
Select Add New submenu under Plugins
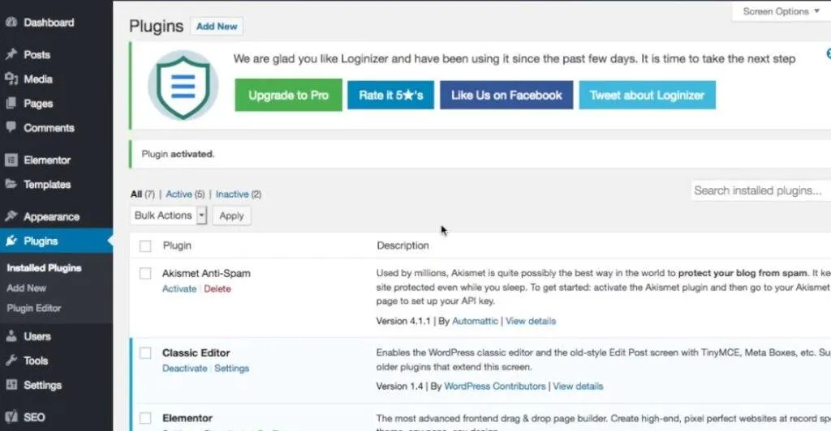point(27,288)
